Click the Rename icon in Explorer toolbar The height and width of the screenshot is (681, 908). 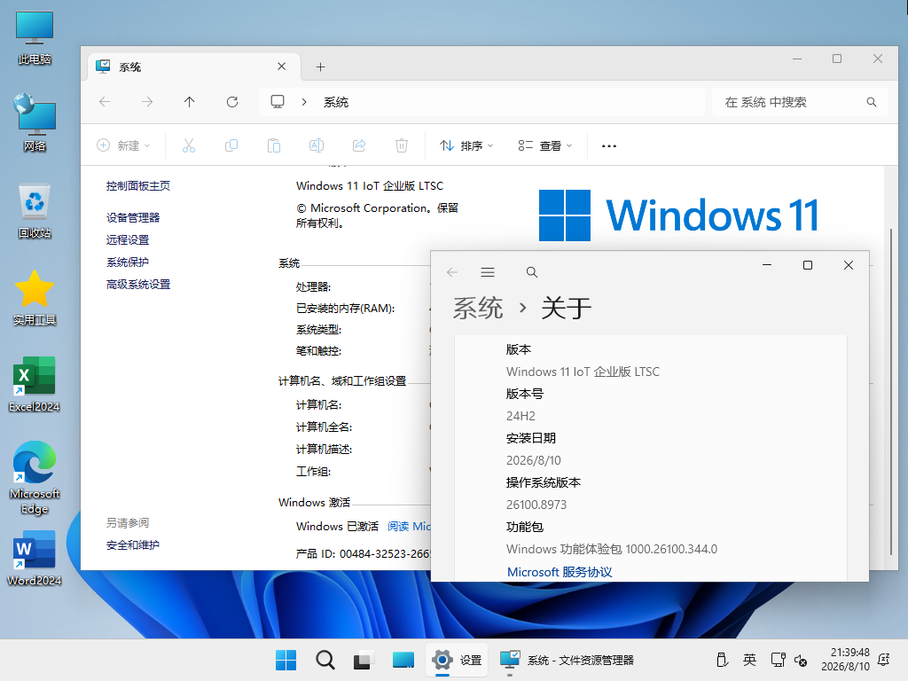pos(317,145)
